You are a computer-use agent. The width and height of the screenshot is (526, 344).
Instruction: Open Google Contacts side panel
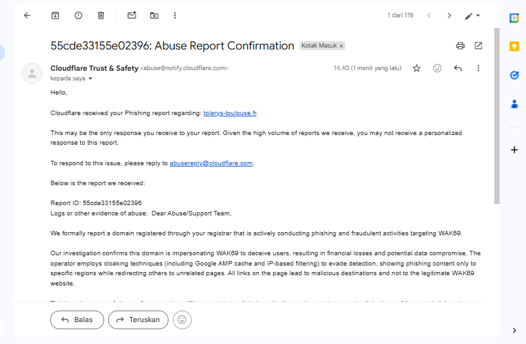coord(514,104)
